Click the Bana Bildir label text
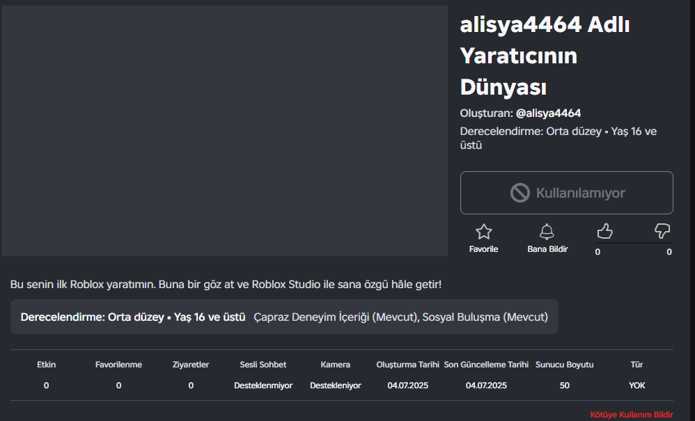Viewport: 695px width, 421px height. pyautogui.click(x=547, y=249)
